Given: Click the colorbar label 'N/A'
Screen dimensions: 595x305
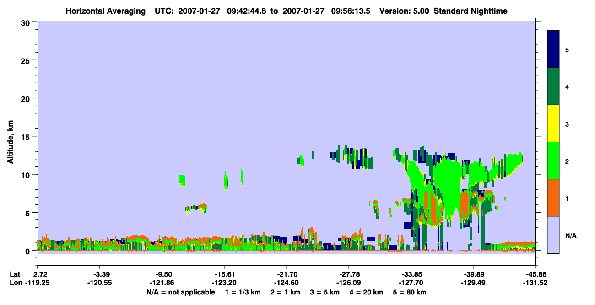Looking at the screenshot, I should pyautogui.click(x=571, y=235).
